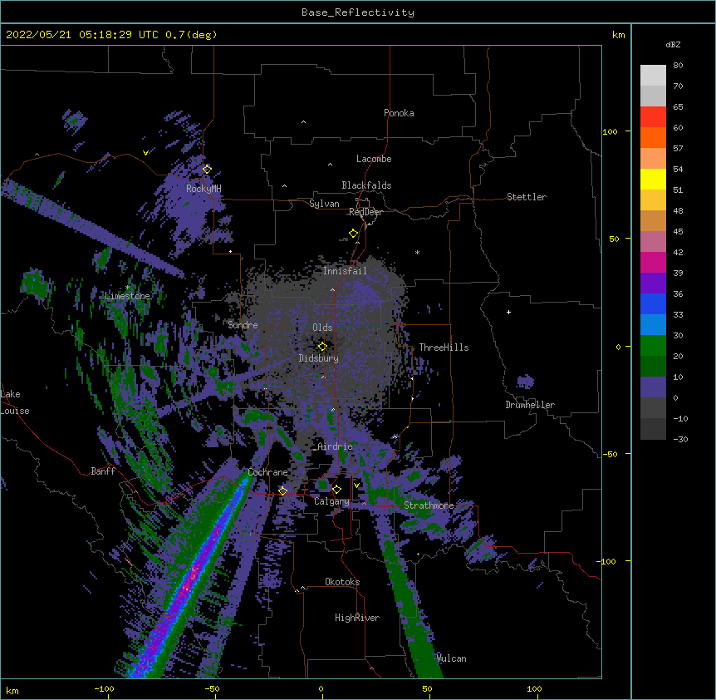Click the yellow marker directly above the Calgary label

336,490
